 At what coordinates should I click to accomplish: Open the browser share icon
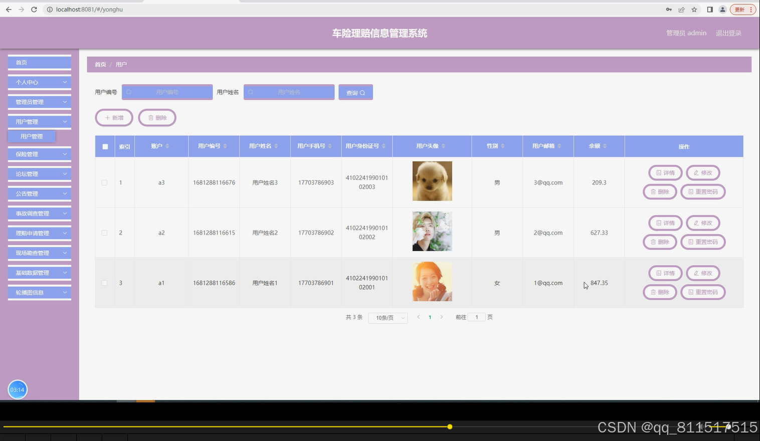[682, 10]
